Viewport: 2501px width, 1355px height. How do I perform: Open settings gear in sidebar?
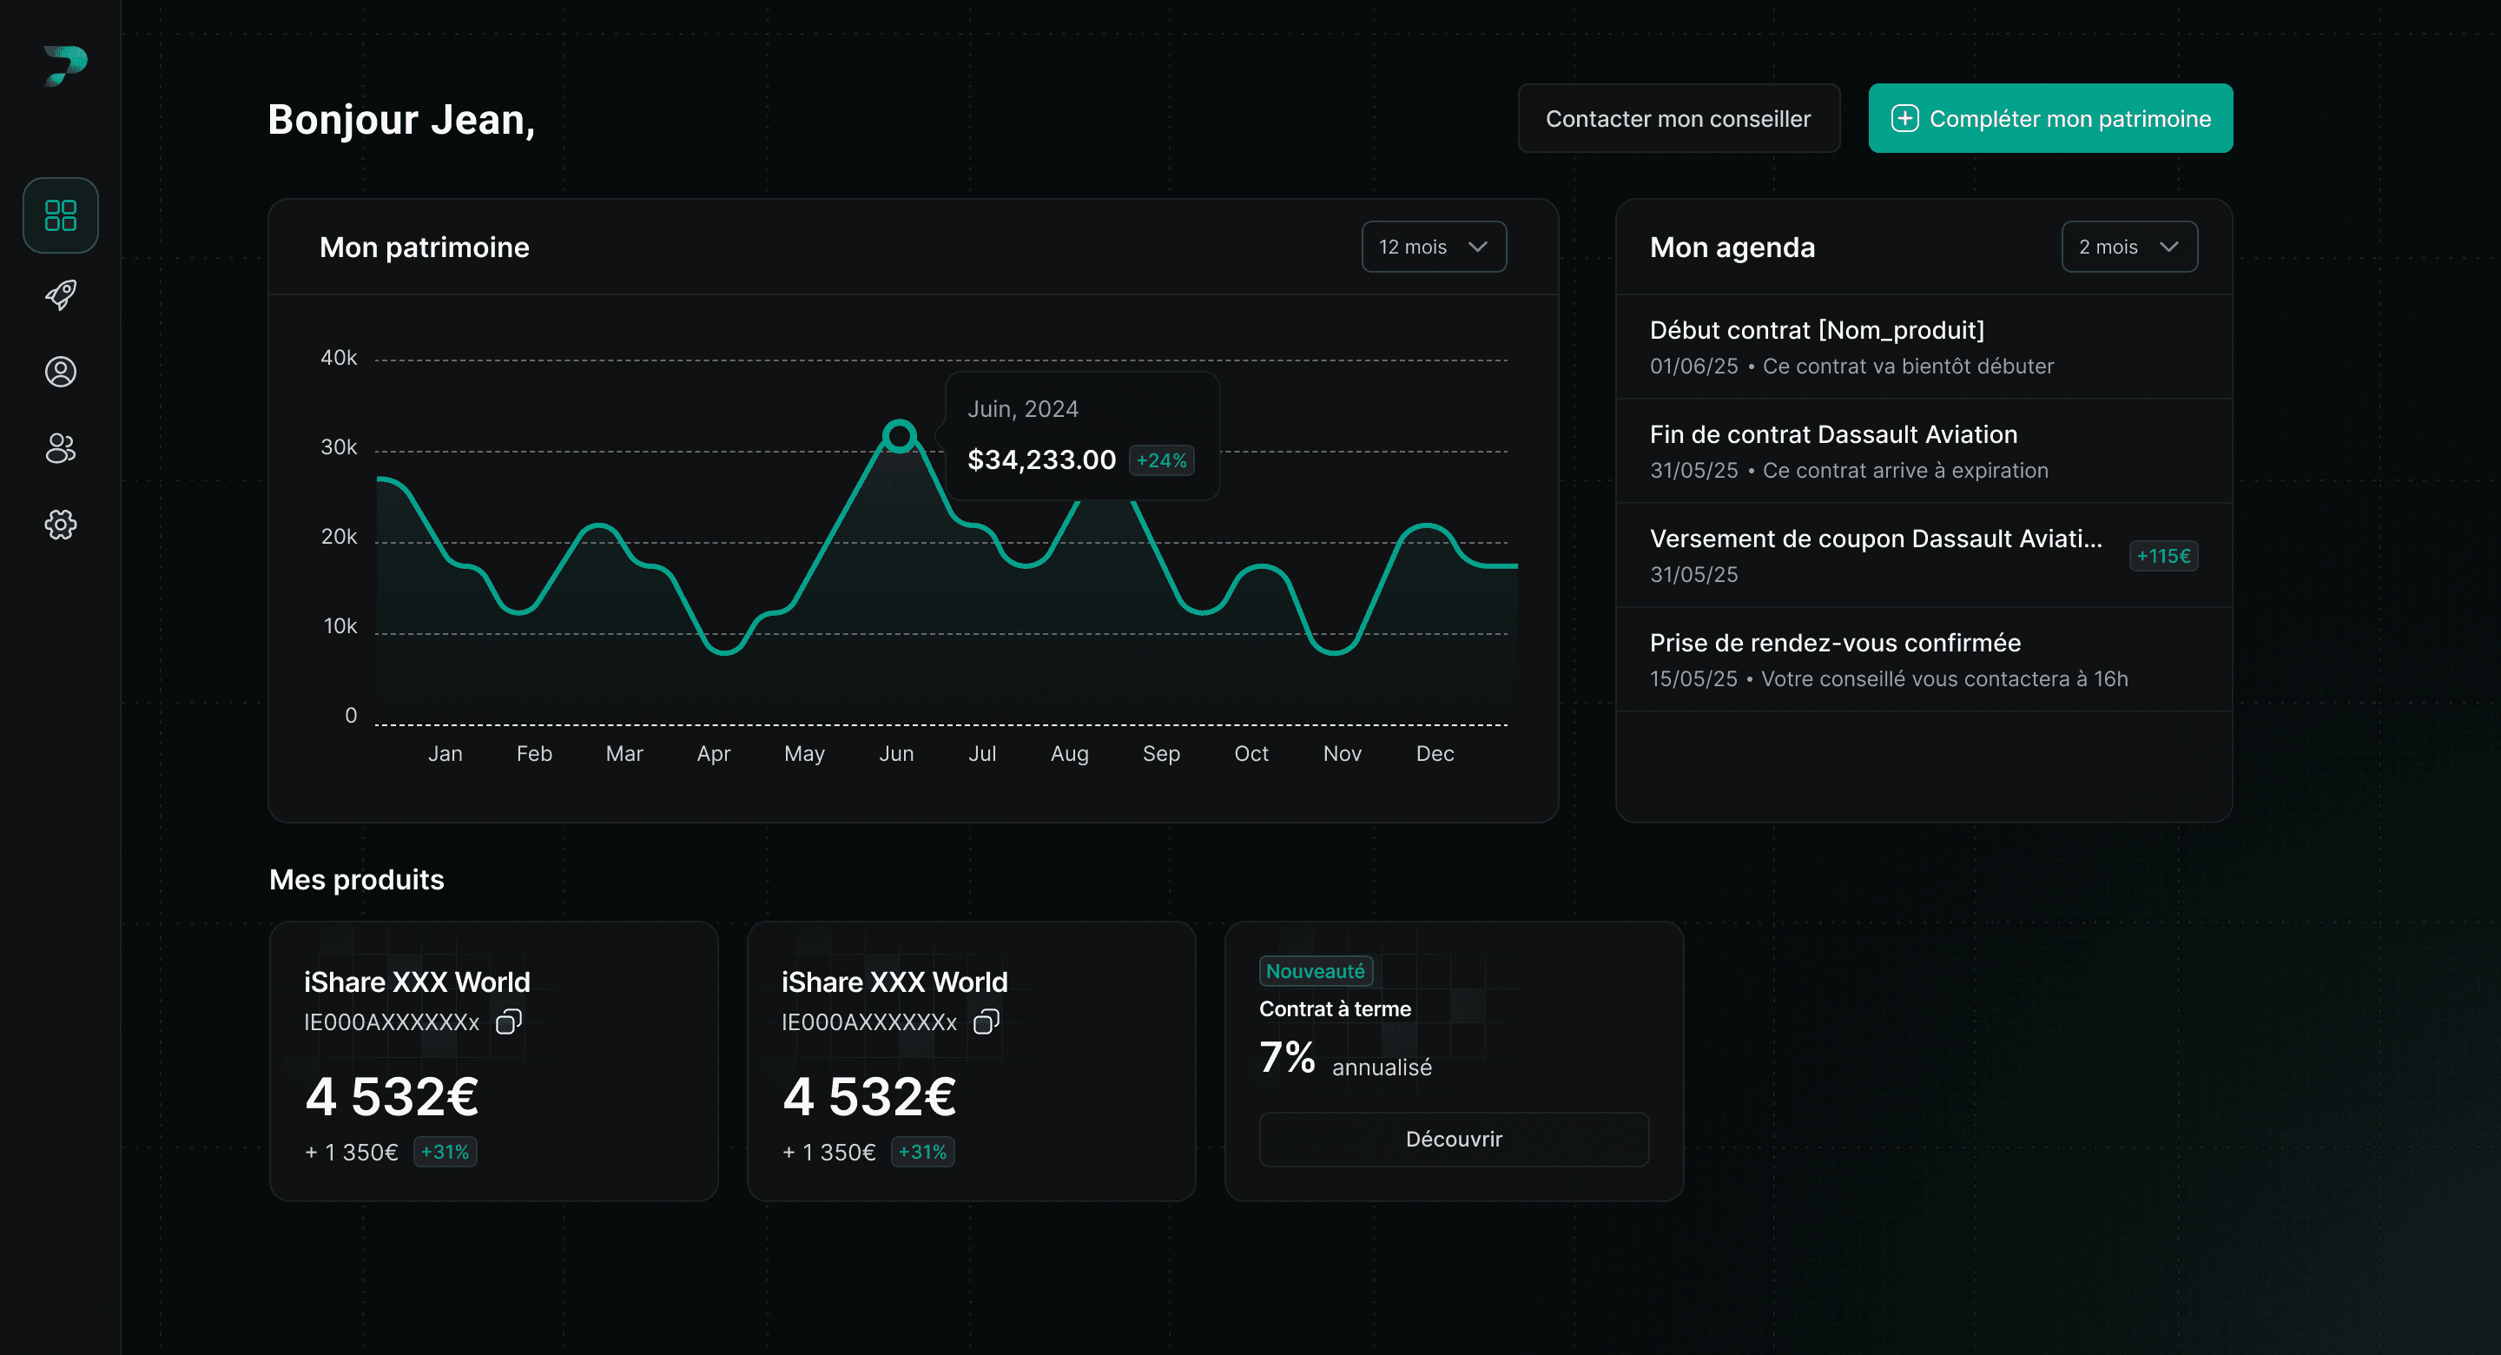coord(60,525)
